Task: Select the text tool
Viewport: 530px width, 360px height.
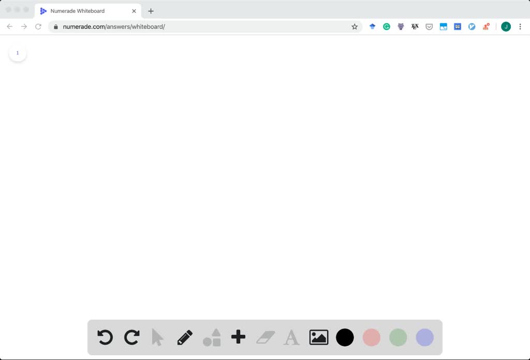Action: (292, 337)
